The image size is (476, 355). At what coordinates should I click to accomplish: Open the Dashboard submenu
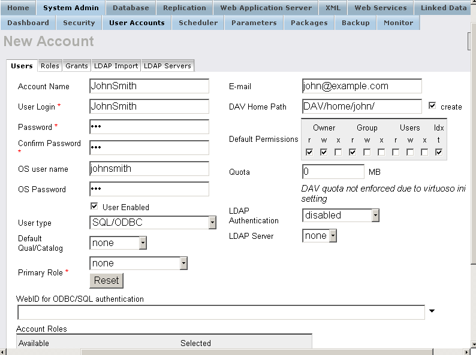pyautogui.click(x=28, y=23)
